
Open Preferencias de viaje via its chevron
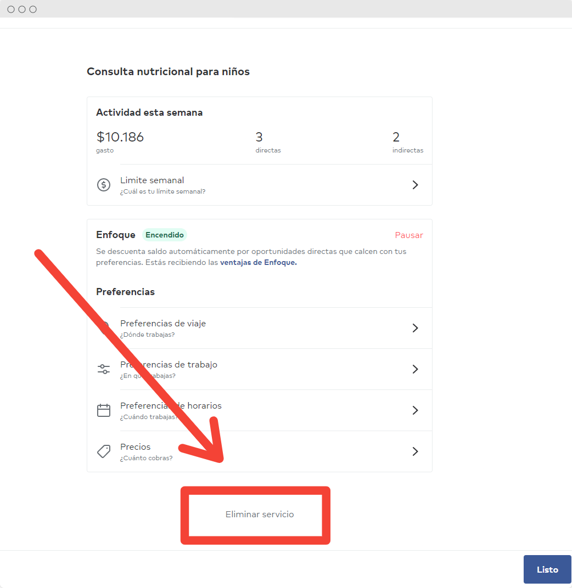click(x=415, y=328)
